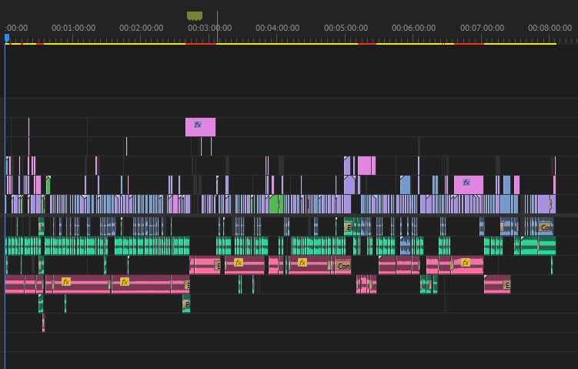Select the 'E' transition on the pink clip after 00:07:00:00
578x369 pixels.
coord(507,285)
